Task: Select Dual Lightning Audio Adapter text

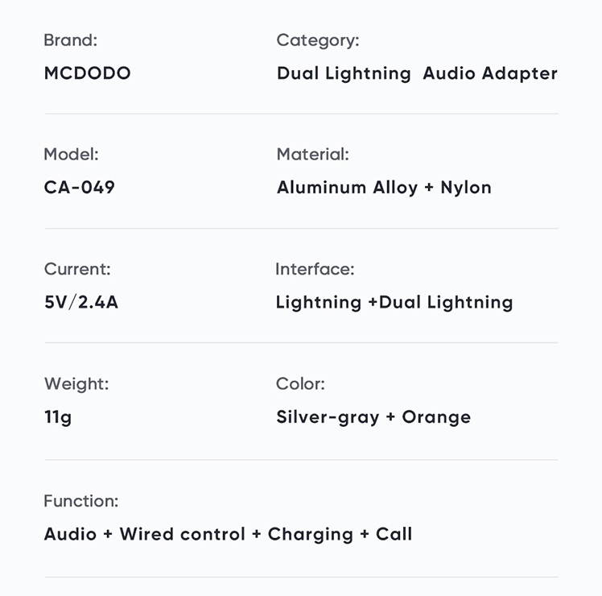Action: (417, 73)
